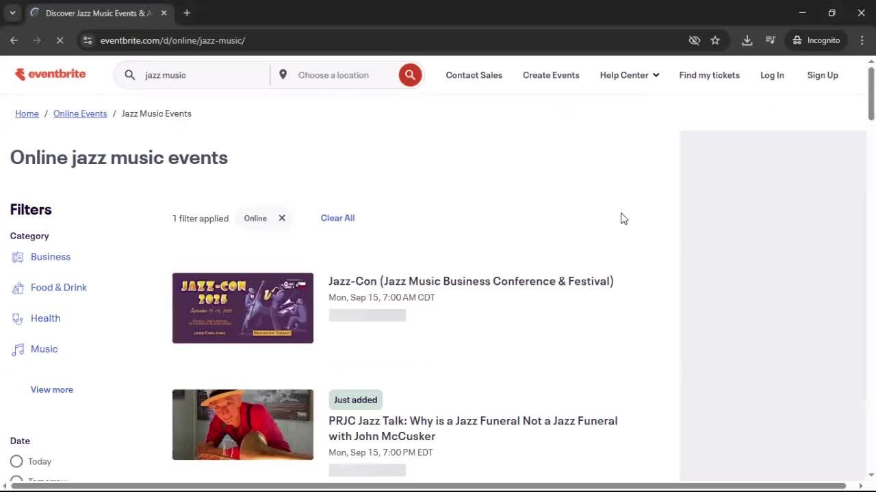Open Contact Sales in the header
Image resolution: width=876 pixels, height=492 pixels.
click(x=474, y=75)
